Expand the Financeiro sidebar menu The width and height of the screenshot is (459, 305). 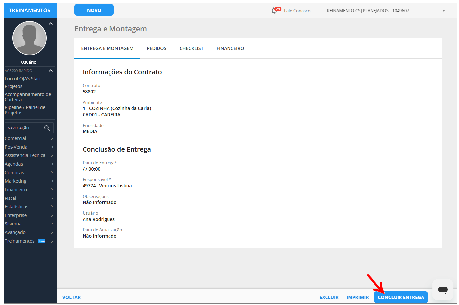(x=29, y=190)
